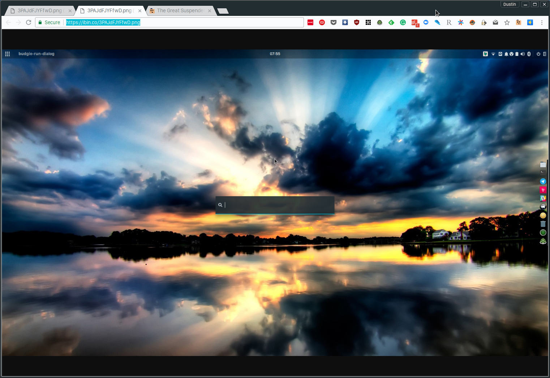Click the orange face with glasses extension
The image size is (550, 378).
pos(472,22)
